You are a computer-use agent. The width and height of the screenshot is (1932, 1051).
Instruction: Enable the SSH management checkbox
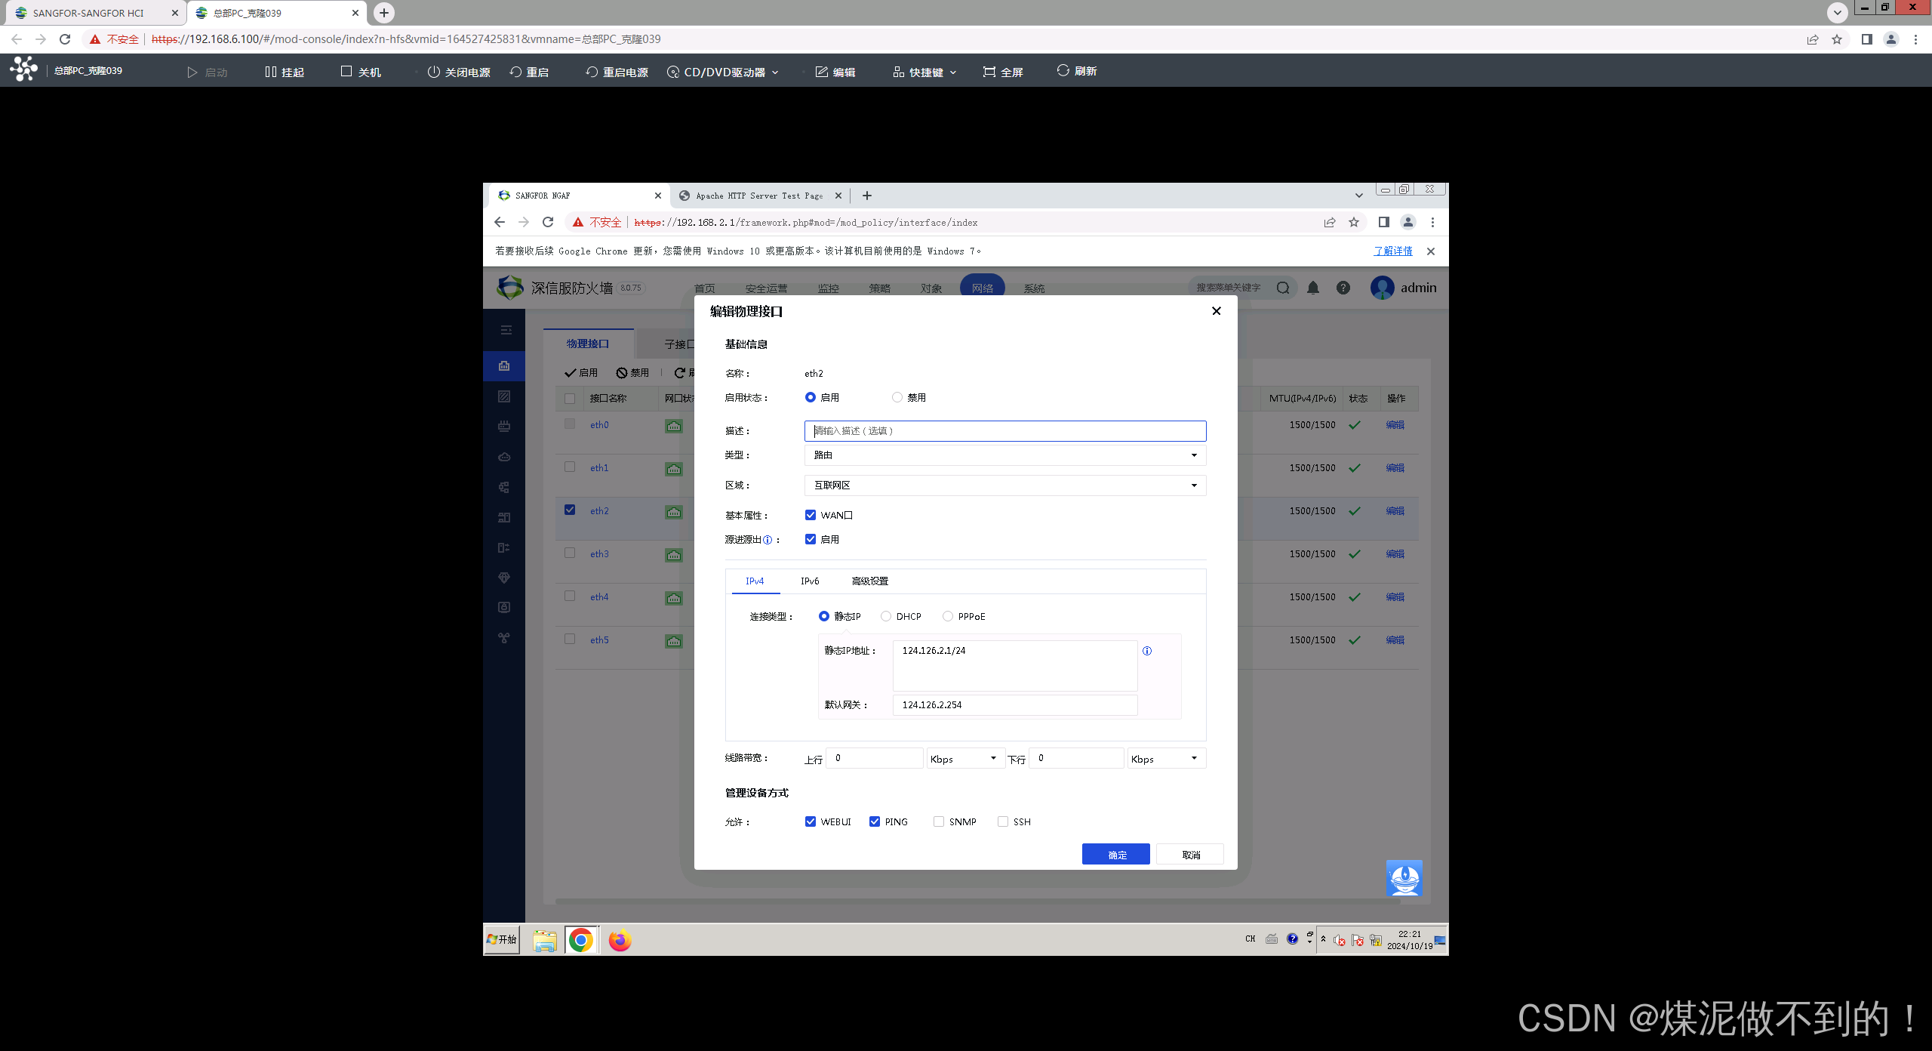point(1003,821)
